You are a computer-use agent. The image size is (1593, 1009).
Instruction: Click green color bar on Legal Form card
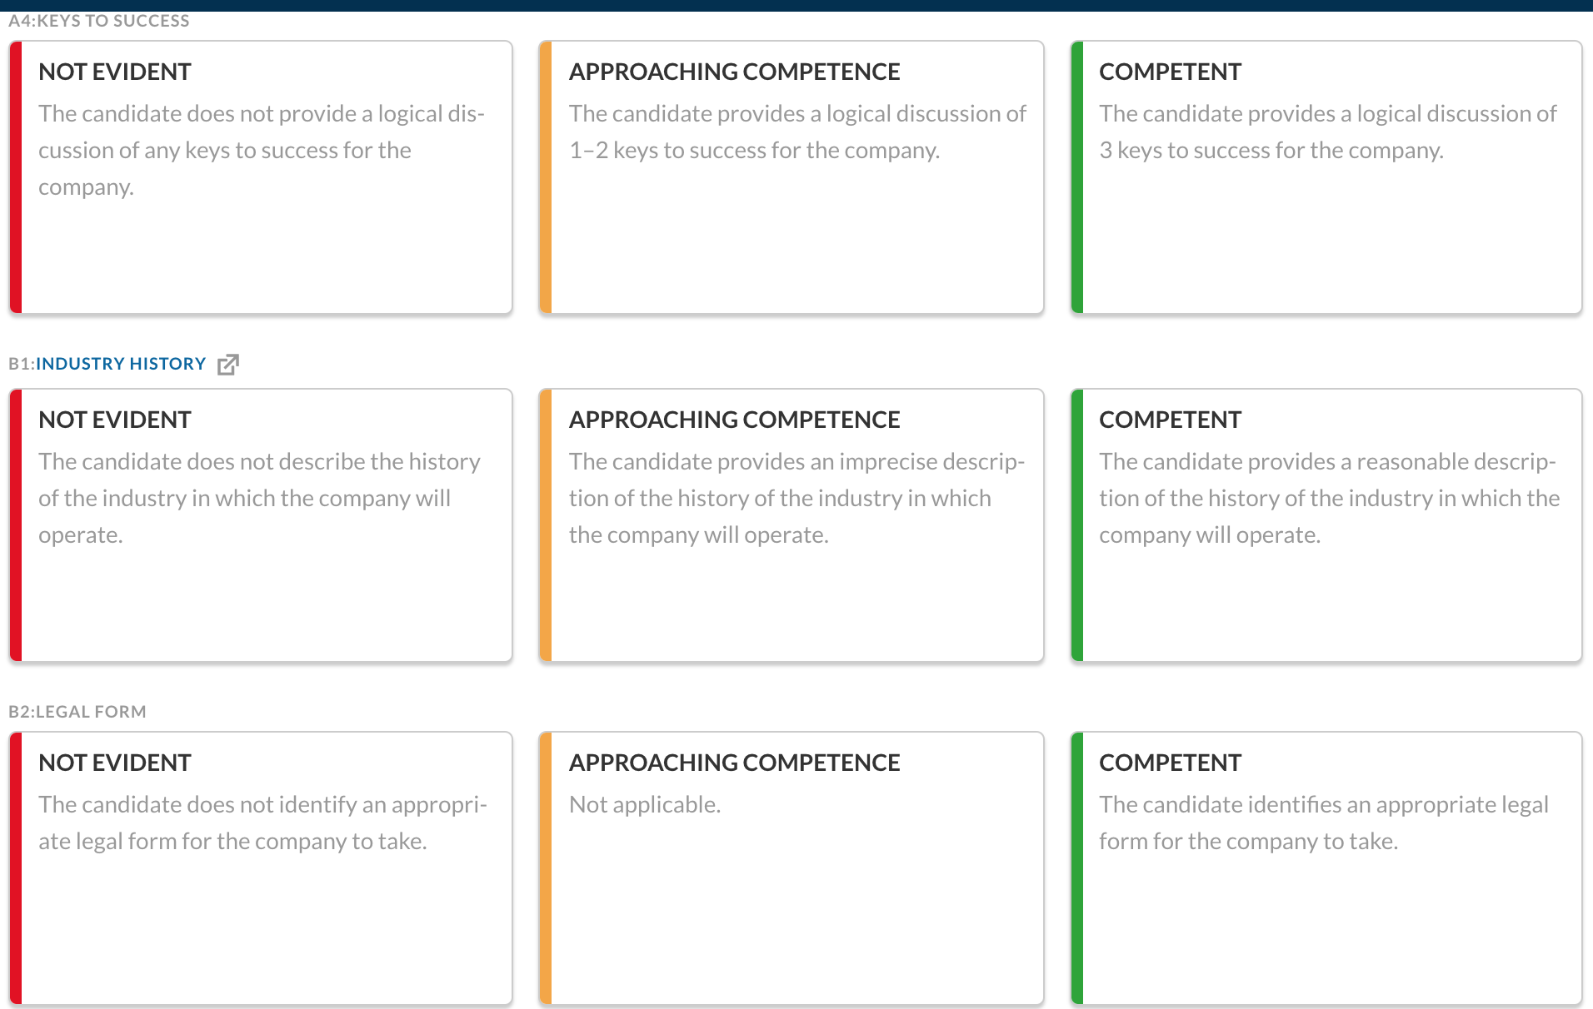1077,868
